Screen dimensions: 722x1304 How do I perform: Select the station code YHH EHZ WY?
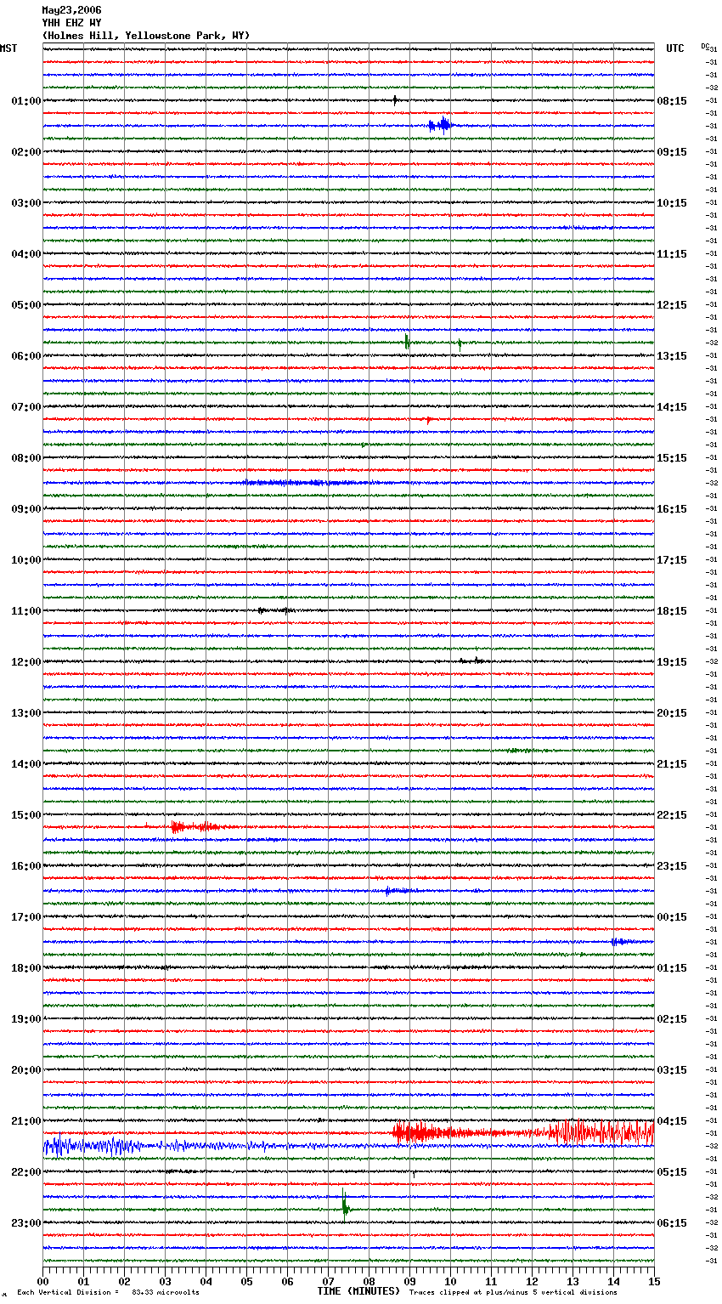(x=71, y=23)
